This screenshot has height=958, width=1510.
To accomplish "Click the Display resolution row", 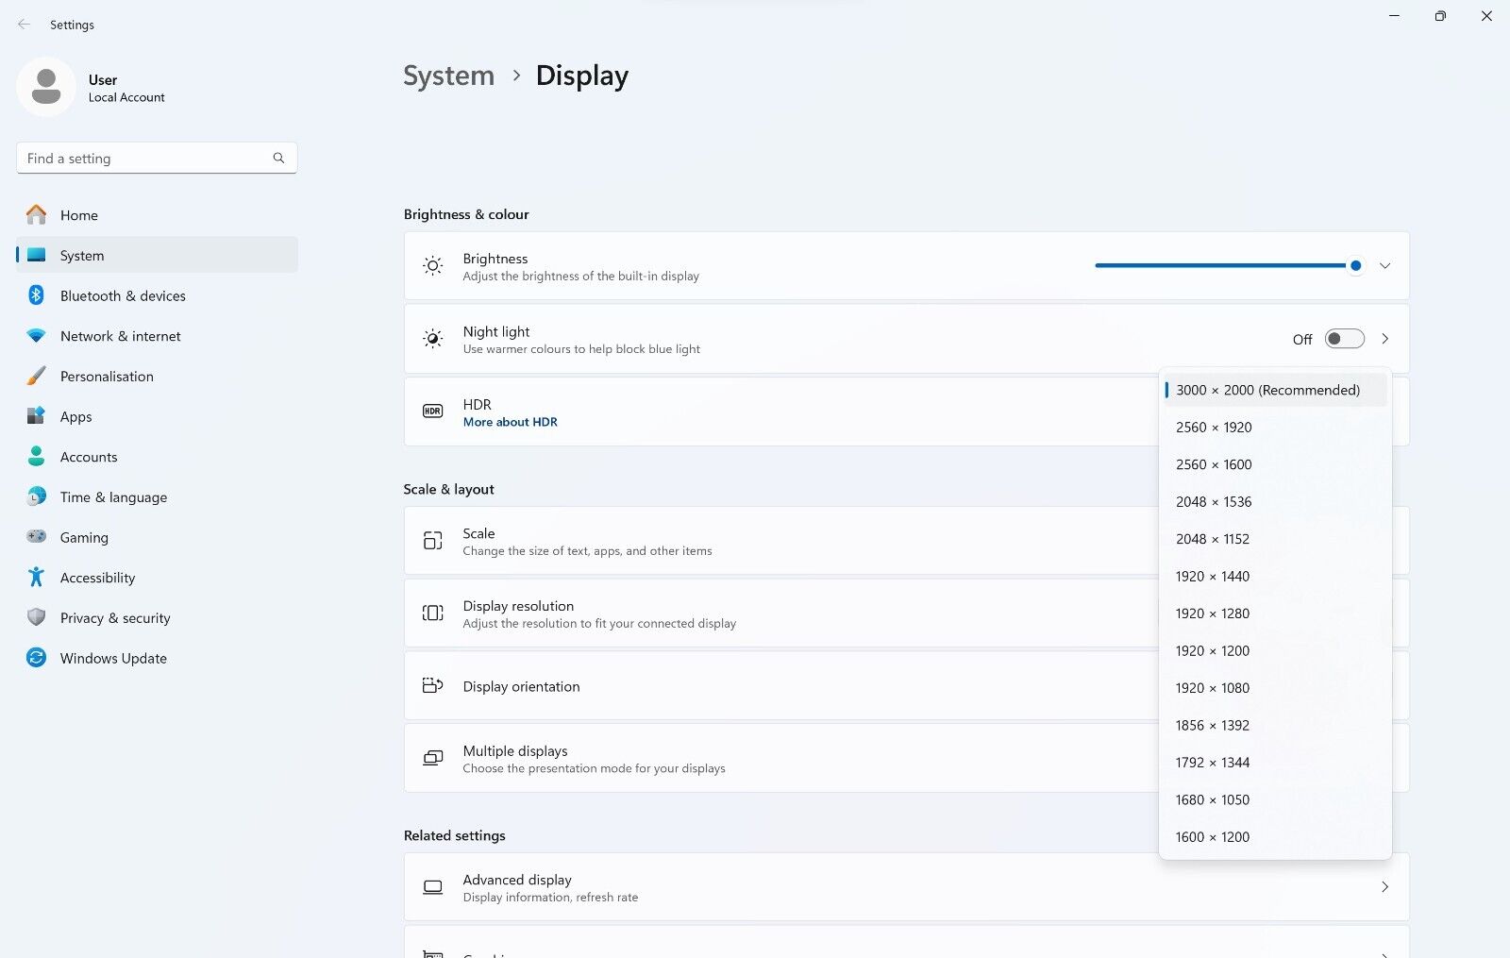I will coord(780,613).
